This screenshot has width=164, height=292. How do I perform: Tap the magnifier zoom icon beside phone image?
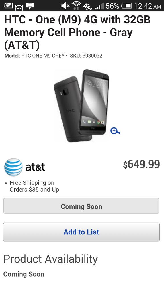(x=115, y=131)
